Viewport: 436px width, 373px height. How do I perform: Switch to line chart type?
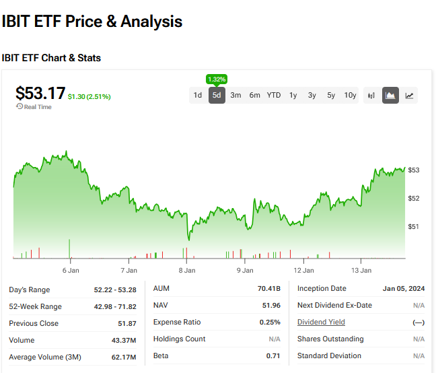pyautogui.click(x=409, y=96)
